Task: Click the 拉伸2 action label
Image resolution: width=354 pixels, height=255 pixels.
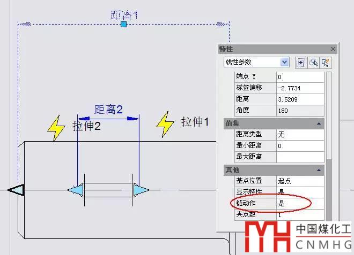Action: coord(86,126)
